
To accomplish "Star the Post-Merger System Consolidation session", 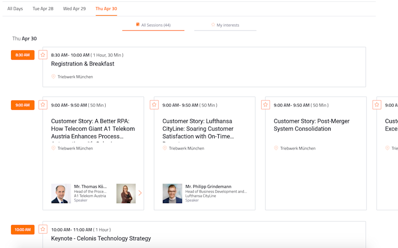I will [x=265, y=105].
